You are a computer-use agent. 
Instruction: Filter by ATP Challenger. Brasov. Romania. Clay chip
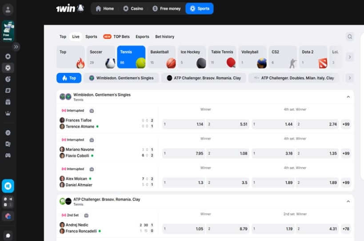(204, 78)
